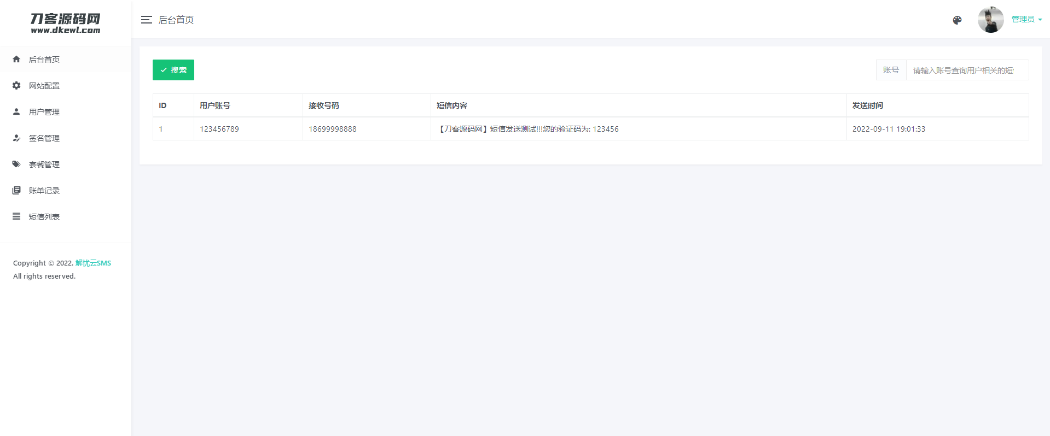This screenshot has width=1050, height=436.
Task: Click the admin avatar picture
Action: tap(990, 20)
